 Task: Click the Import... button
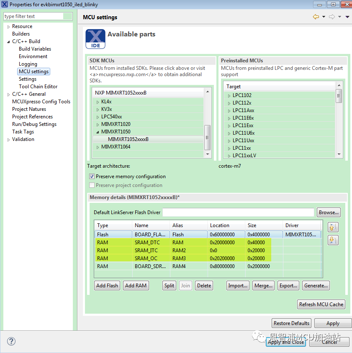(238, 286)
